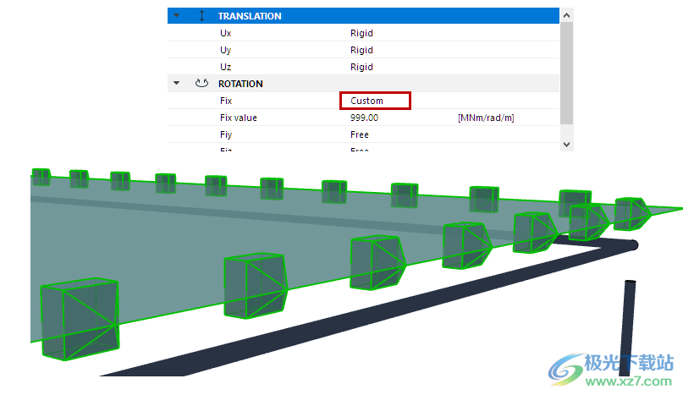The height and width of the screenshot is (395, 683).
Task: Select the ROTATION header label
Action: pos(240,84)
